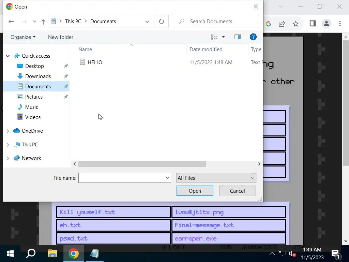Click the horizontal scrollbar left arrow
This screenshot has width=349, height=262.
point(75,164)
